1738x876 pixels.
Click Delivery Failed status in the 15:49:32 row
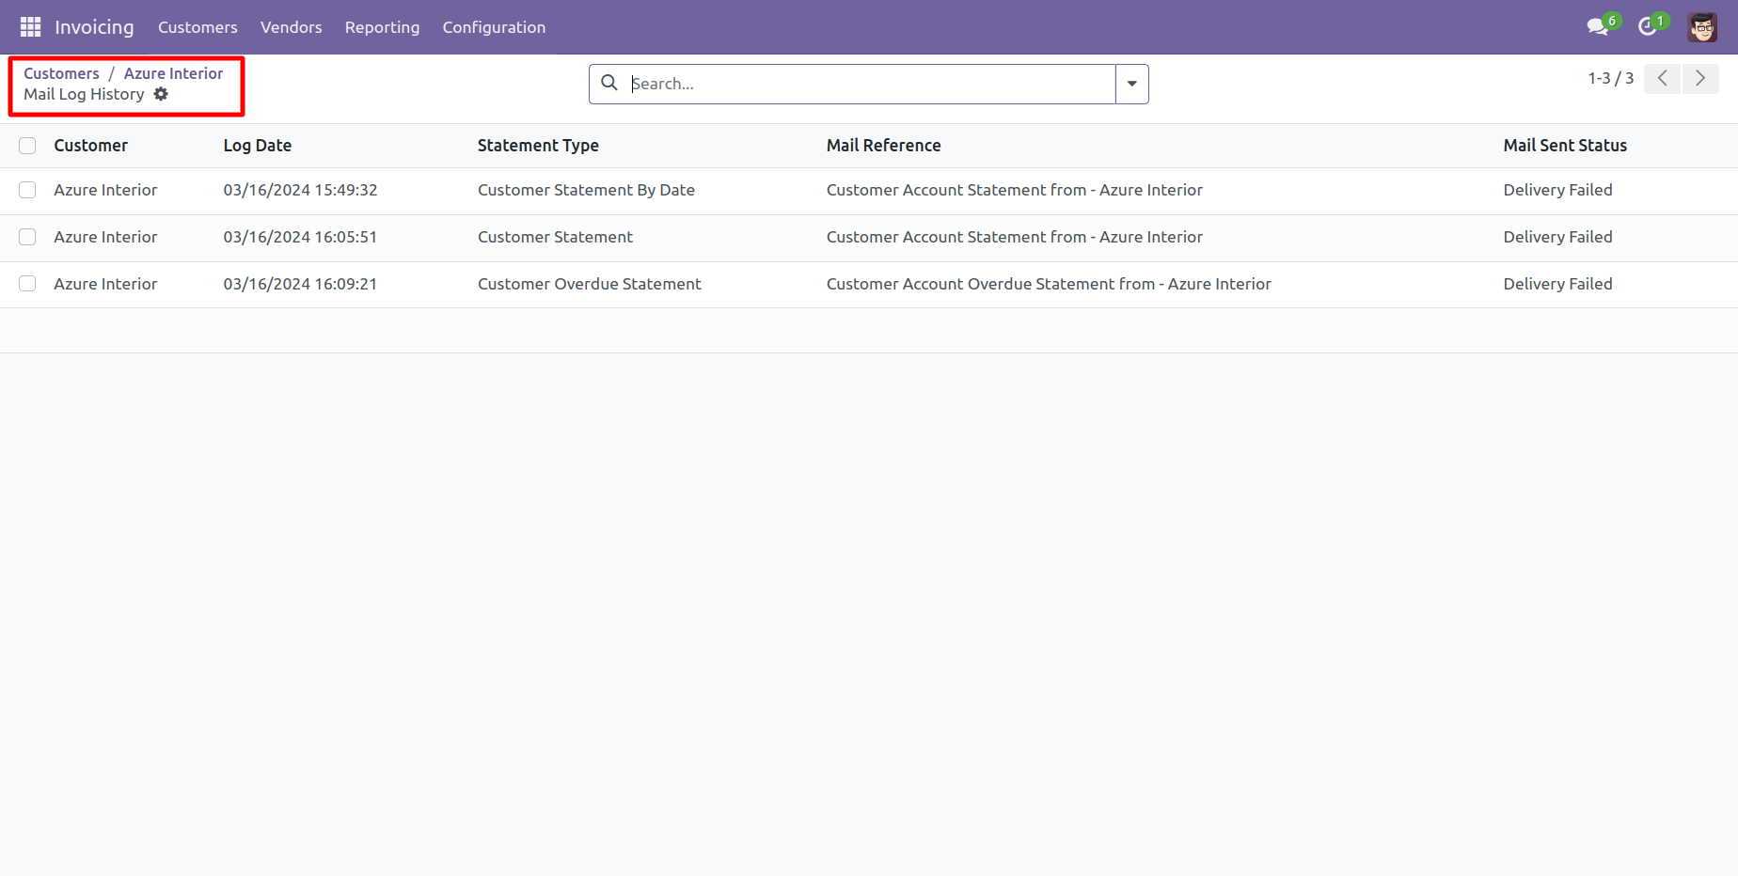pyautogui.click(x=1557, y=190)
